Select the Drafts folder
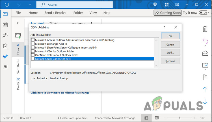The image size is (212, 122). (18, 84)
